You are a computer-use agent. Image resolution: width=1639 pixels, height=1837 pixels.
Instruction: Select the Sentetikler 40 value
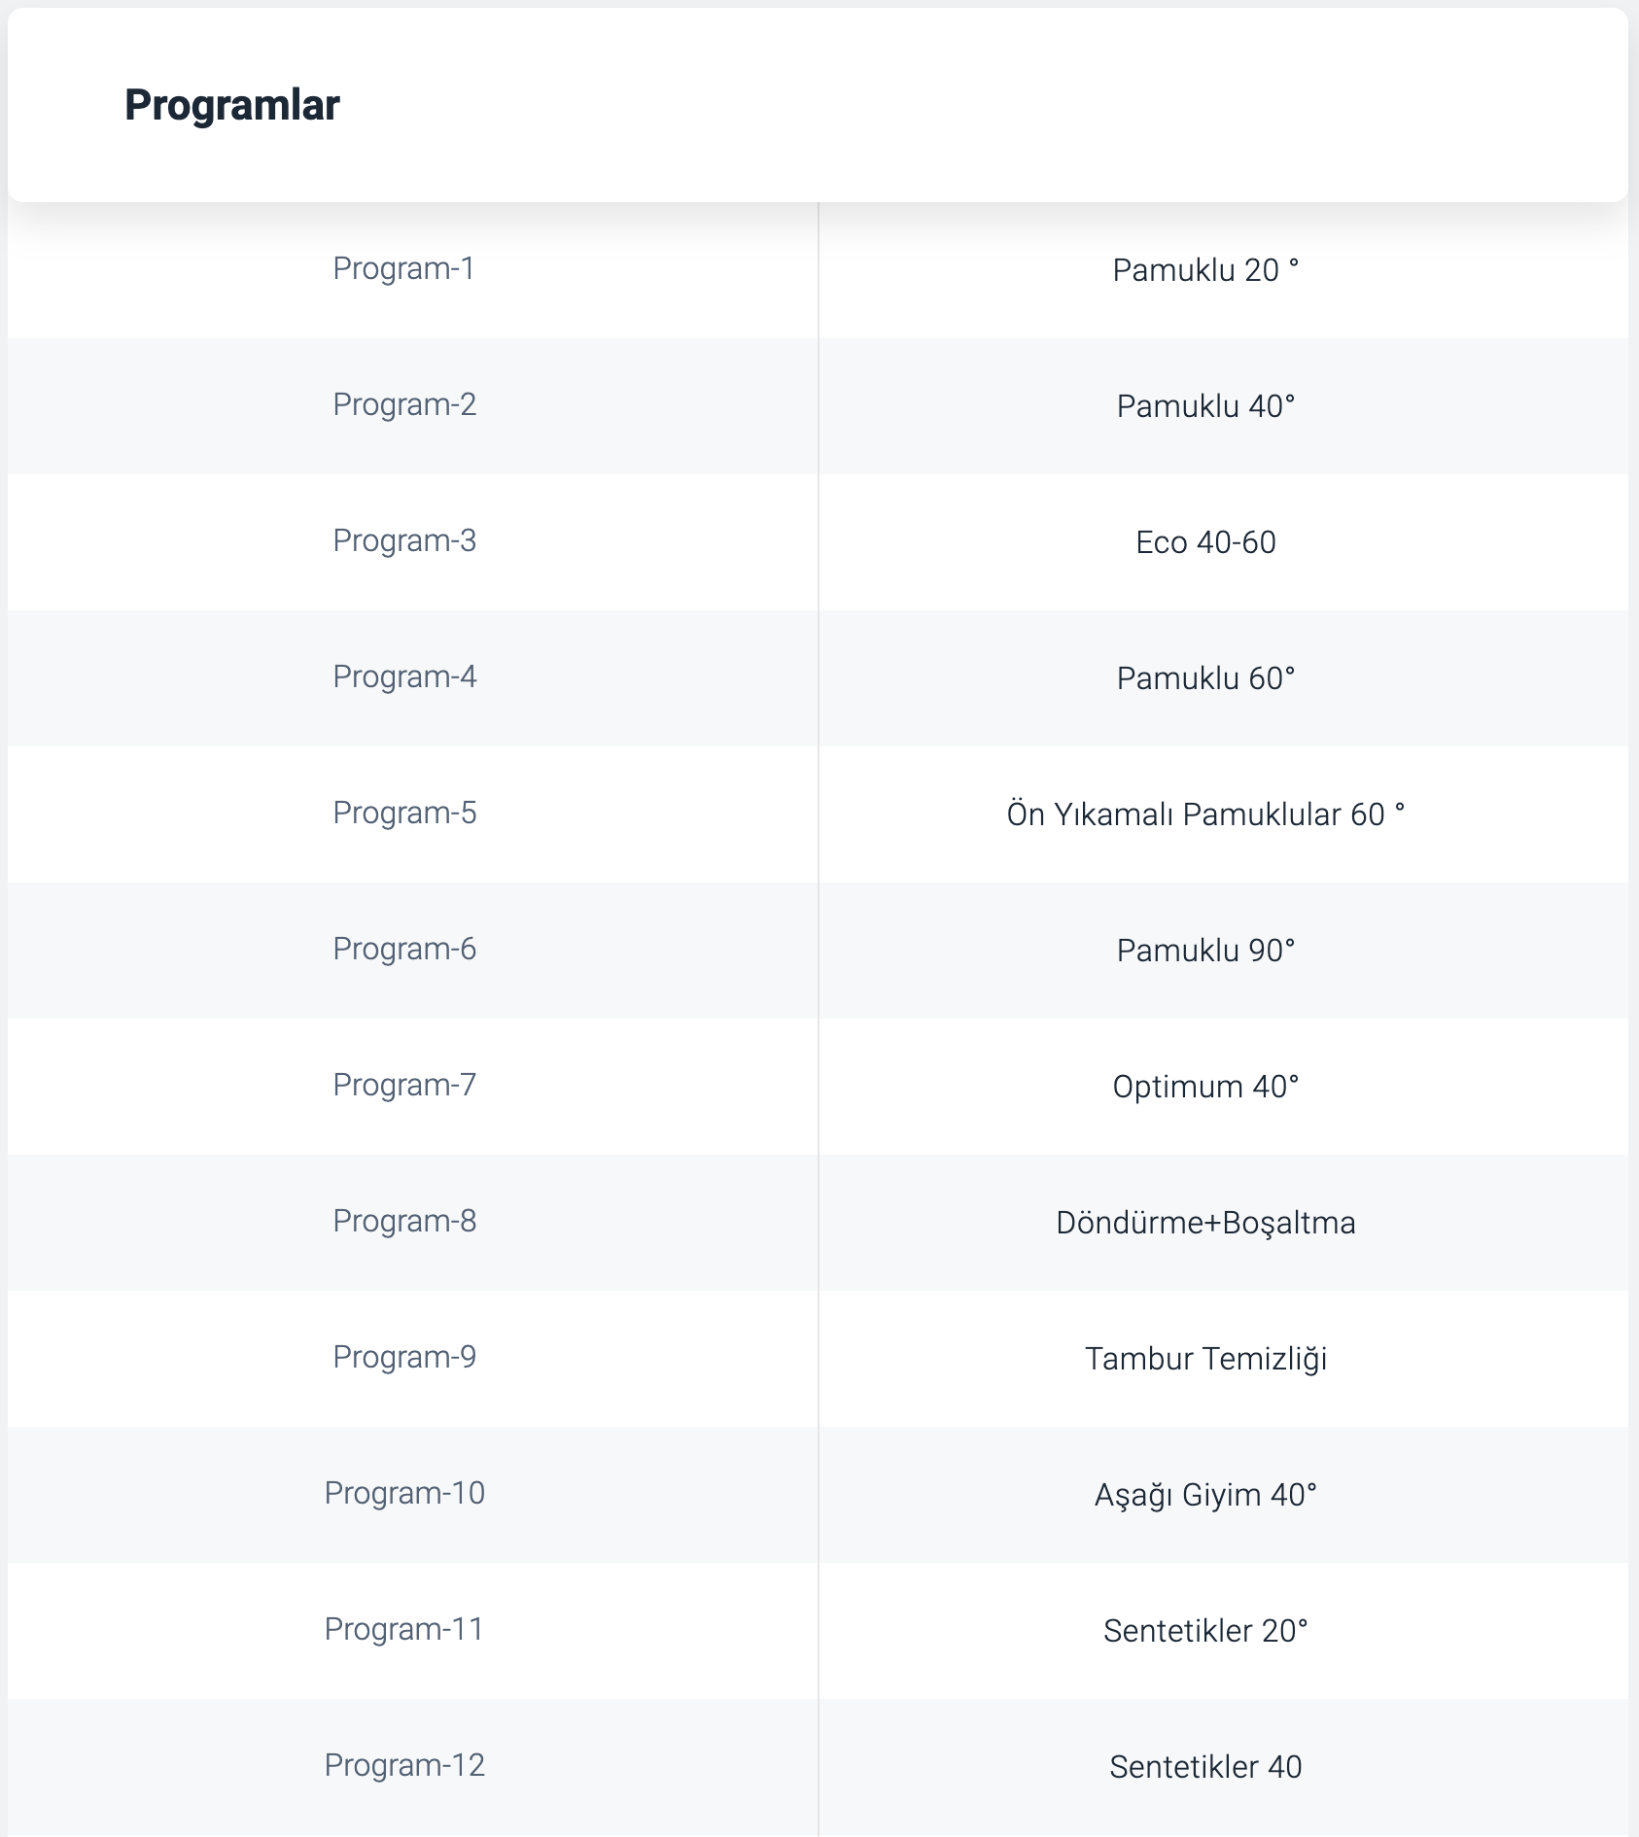pos(1205,1767)
